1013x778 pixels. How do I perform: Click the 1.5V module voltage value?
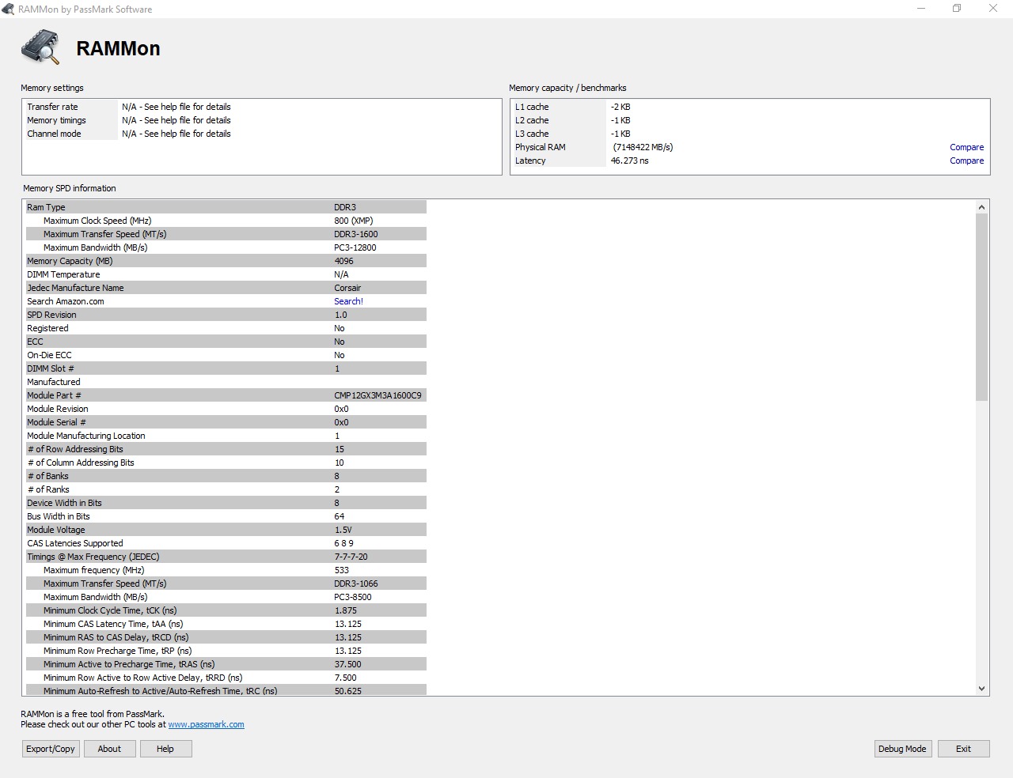[x=343, y=530]
